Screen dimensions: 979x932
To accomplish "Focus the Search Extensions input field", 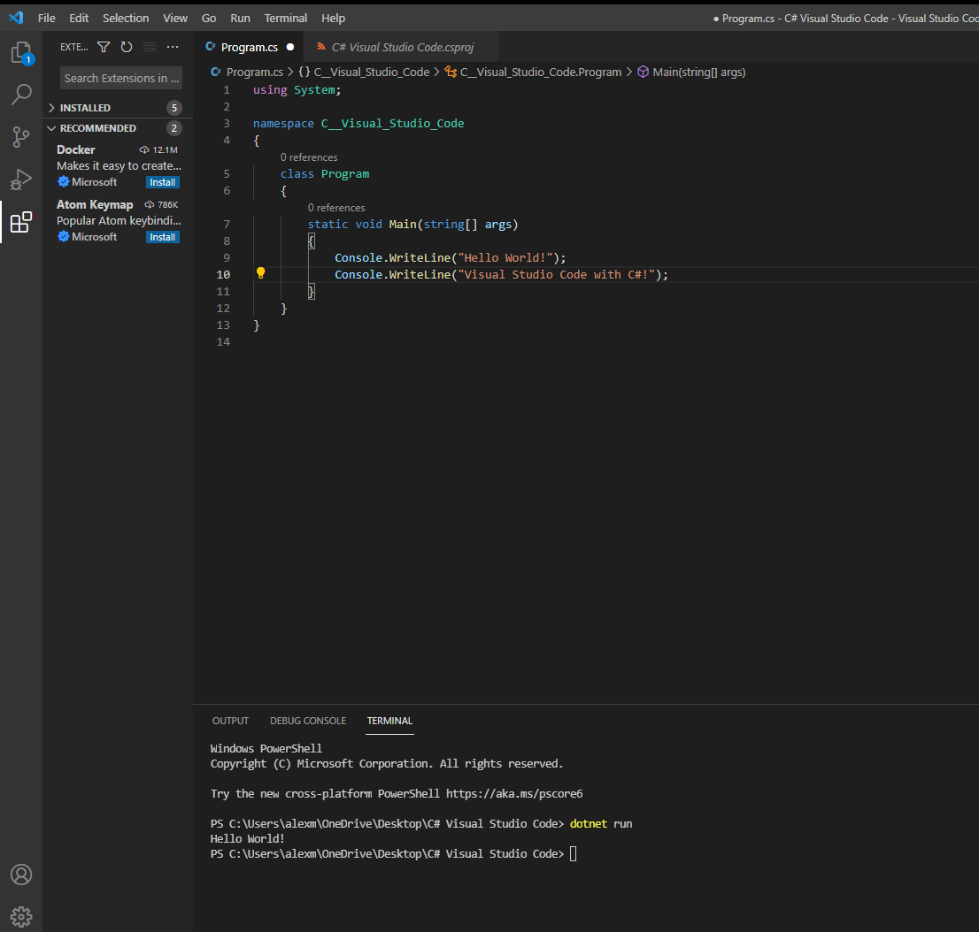I will pos(121,78).
